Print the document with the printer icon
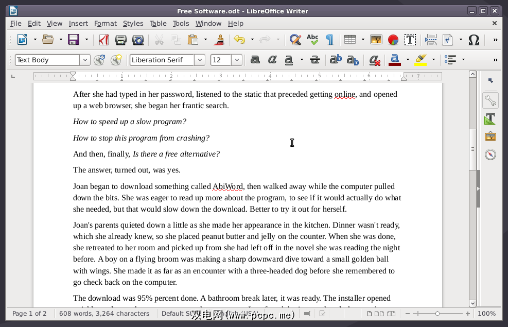This screenshot has width=508, height=327. click(x=121, y=40)
